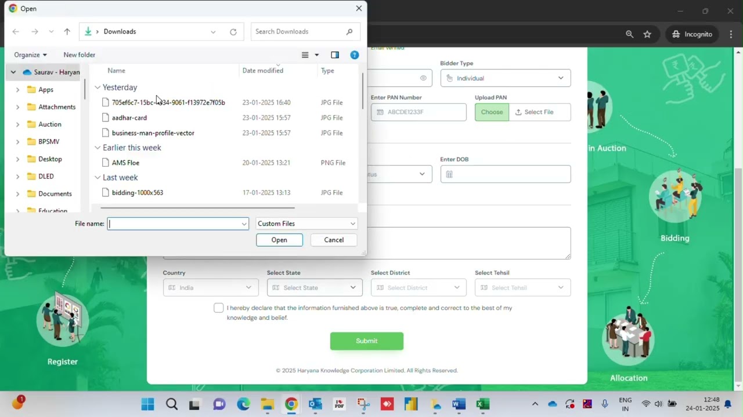Collapse the Yesterday file group
This screenshot has width=743, height=417.
(x=98, y=87)
